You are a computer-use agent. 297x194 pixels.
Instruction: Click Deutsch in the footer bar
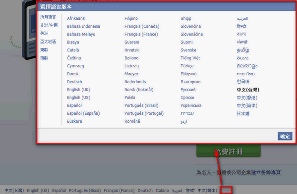click(145, 191)
